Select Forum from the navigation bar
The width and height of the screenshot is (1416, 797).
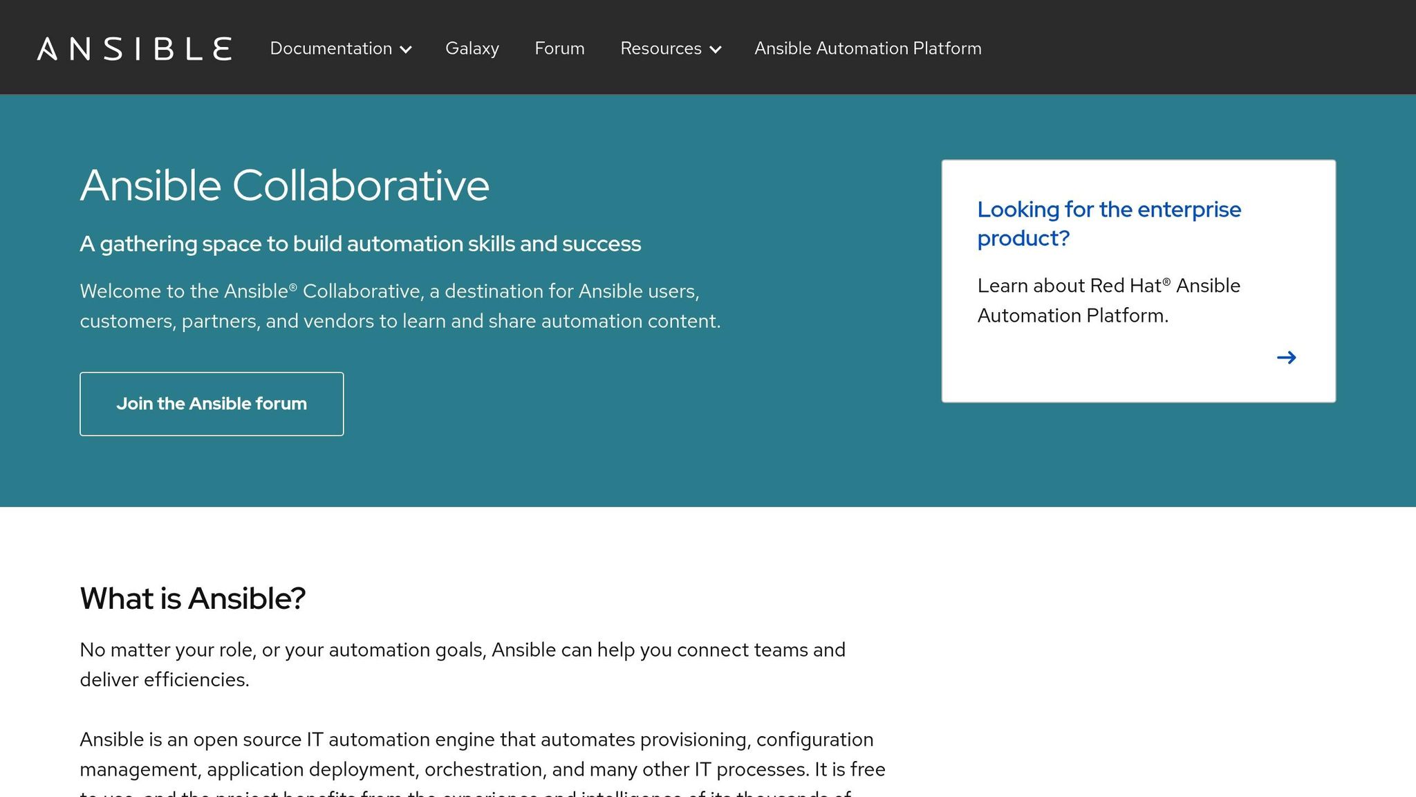click(559, 48)
